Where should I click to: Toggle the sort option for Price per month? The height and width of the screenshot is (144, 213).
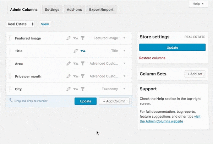[x=76, y=76]
